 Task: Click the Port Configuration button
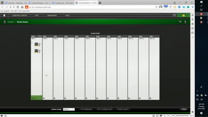pyautogui.click(x=105, y=109)
